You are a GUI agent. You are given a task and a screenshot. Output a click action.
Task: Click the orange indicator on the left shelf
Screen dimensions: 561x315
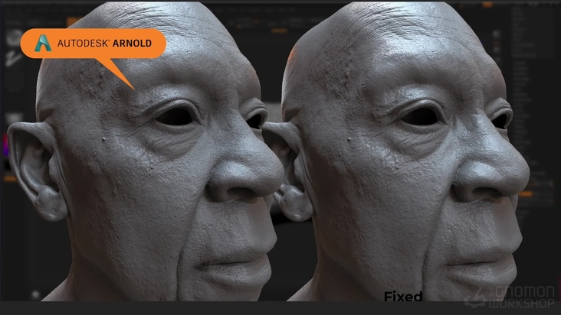[x=9, y=177]
